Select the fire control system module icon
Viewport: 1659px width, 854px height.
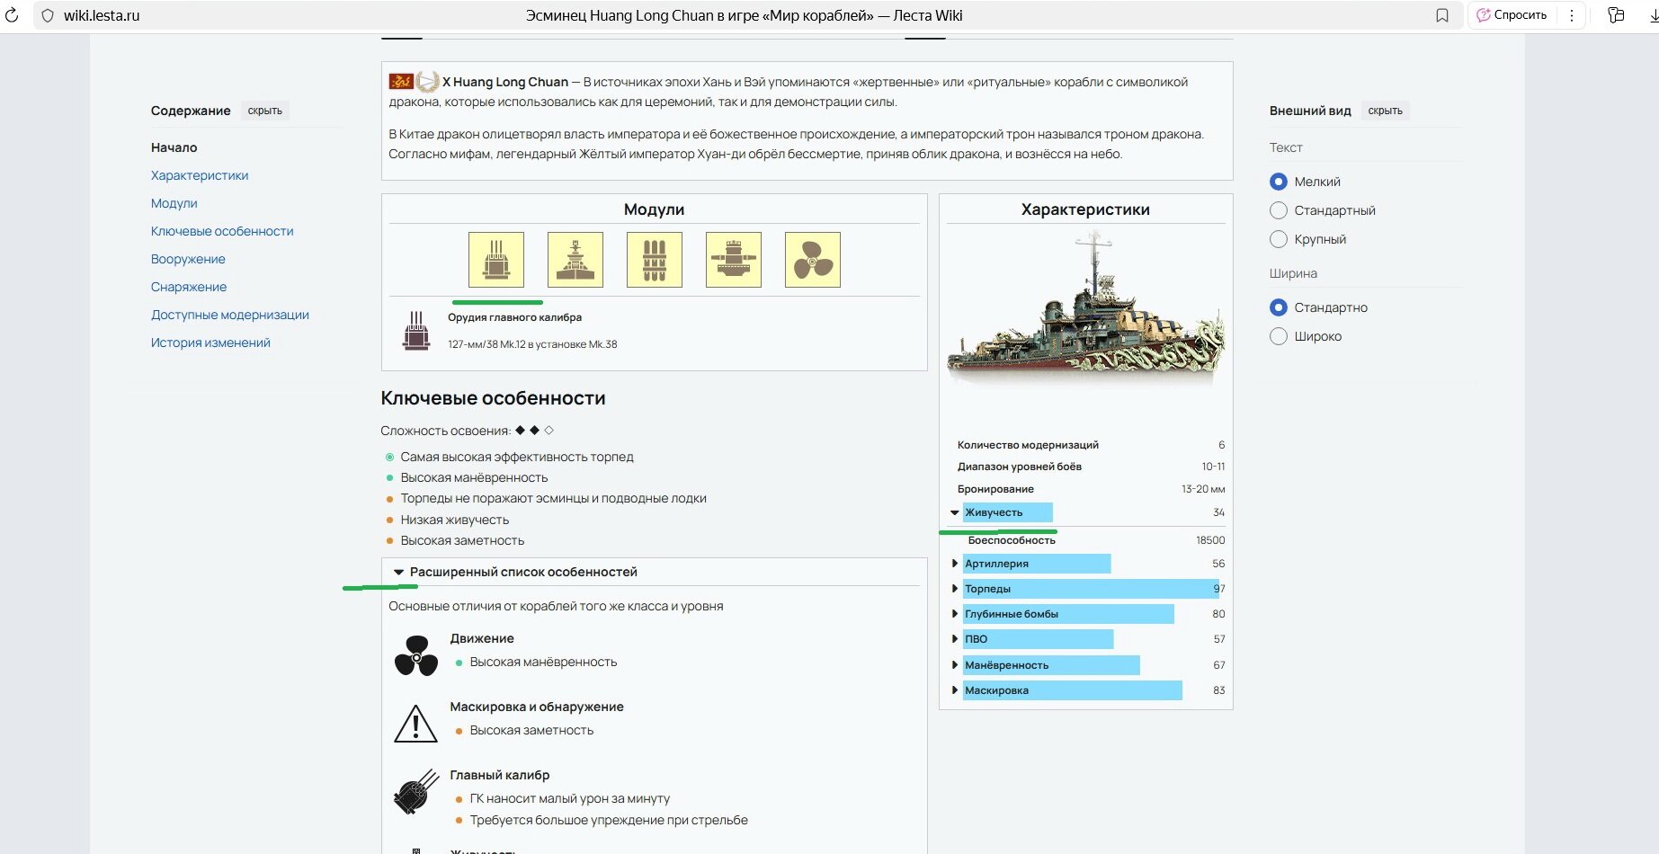(733, 260)
